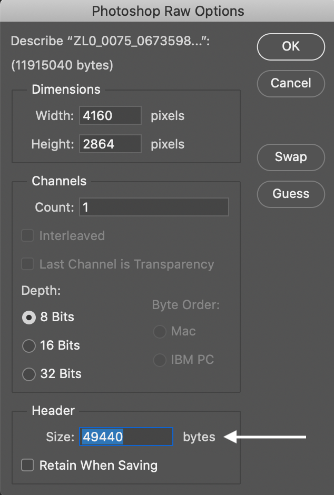Screen dimensions: 334x495
Task: Select Mac byte order
Action: 159,332
